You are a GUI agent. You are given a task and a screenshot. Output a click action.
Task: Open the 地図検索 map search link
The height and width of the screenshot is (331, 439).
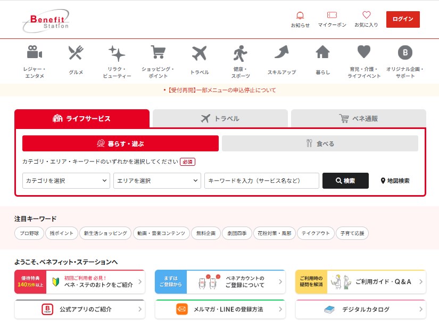[x=395, y=181]
